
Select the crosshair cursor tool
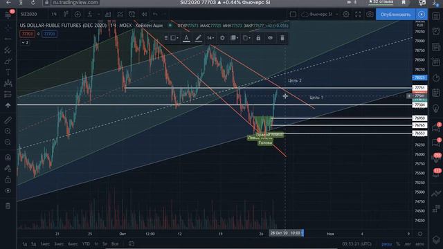click(x=8, y=28)
